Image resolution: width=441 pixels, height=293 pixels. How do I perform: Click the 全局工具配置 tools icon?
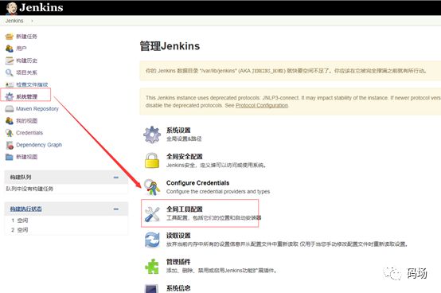coord(152,213)
